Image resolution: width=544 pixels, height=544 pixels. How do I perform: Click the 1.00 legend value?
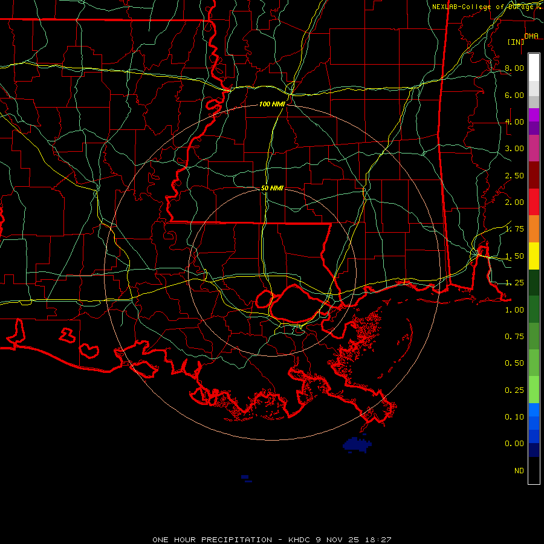tap(514, 310)
